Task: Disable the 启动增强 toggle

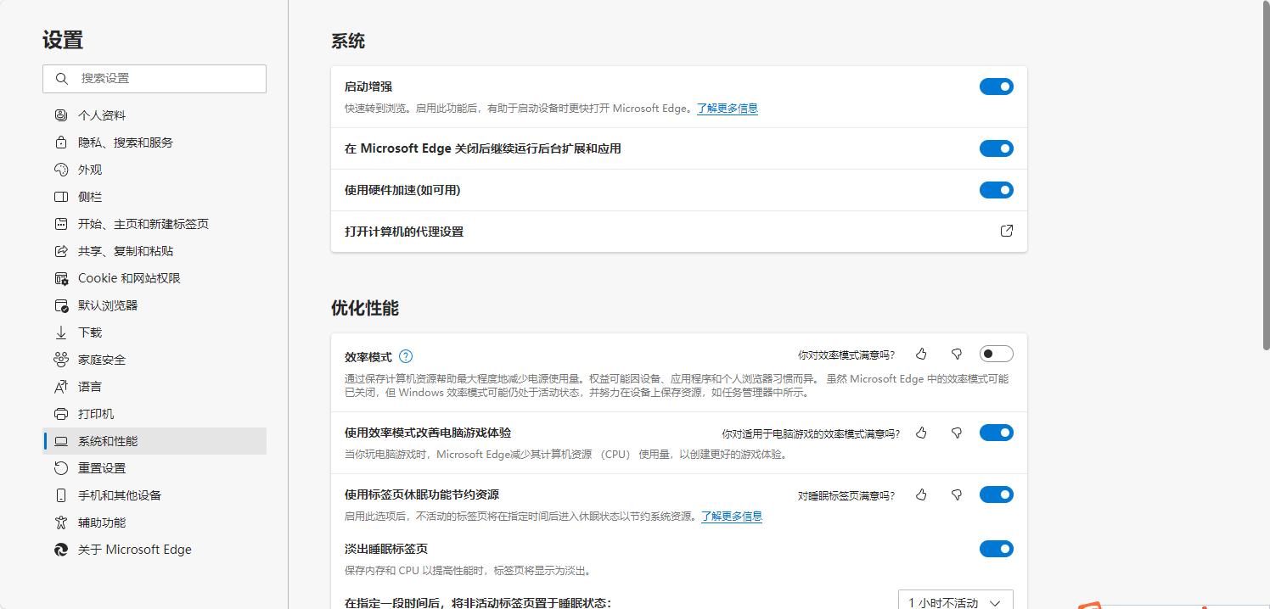Action: [x=996, y=86]
